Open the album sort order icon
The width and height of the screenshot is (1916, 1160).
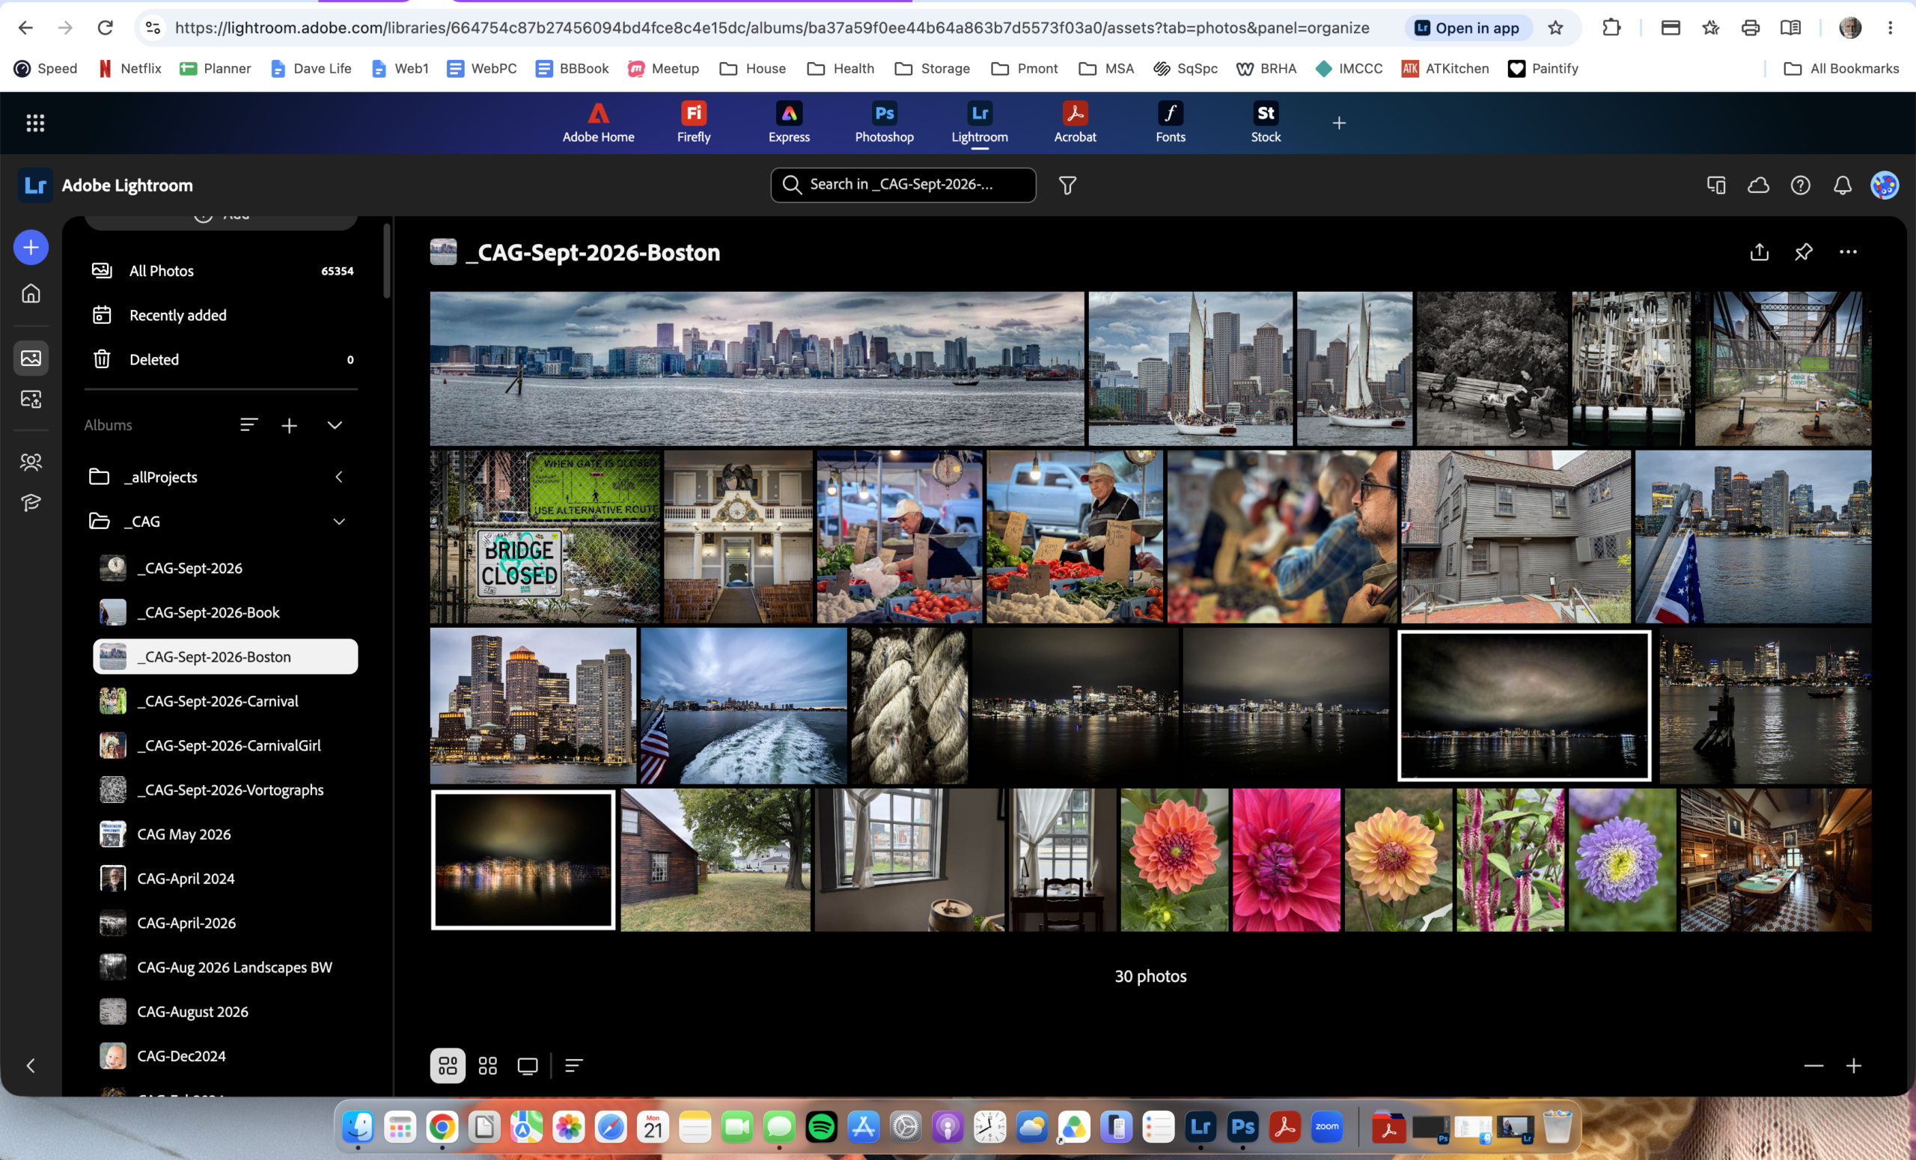point(248,425)
